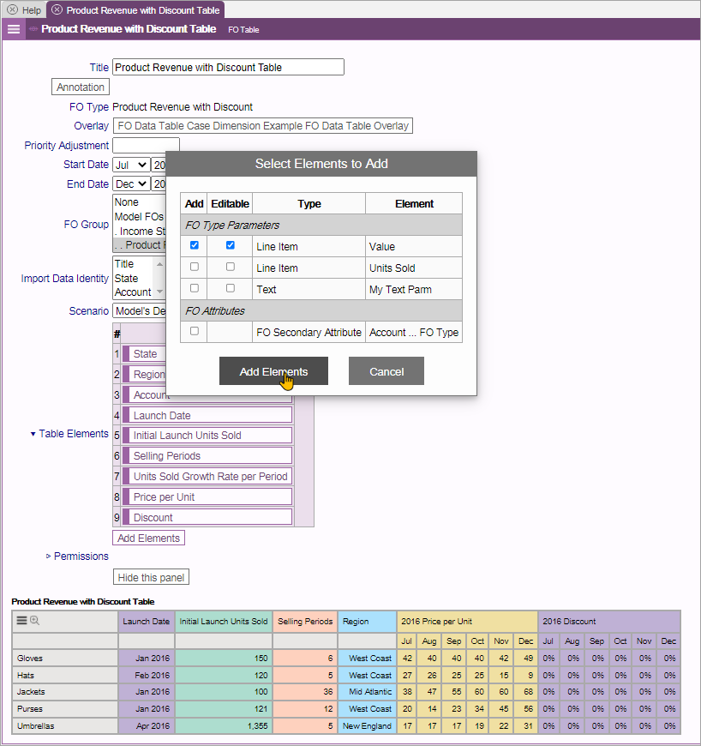Open the Overlay selector field
This screenshot has width=701, height=746.
(x=262, y=126)
